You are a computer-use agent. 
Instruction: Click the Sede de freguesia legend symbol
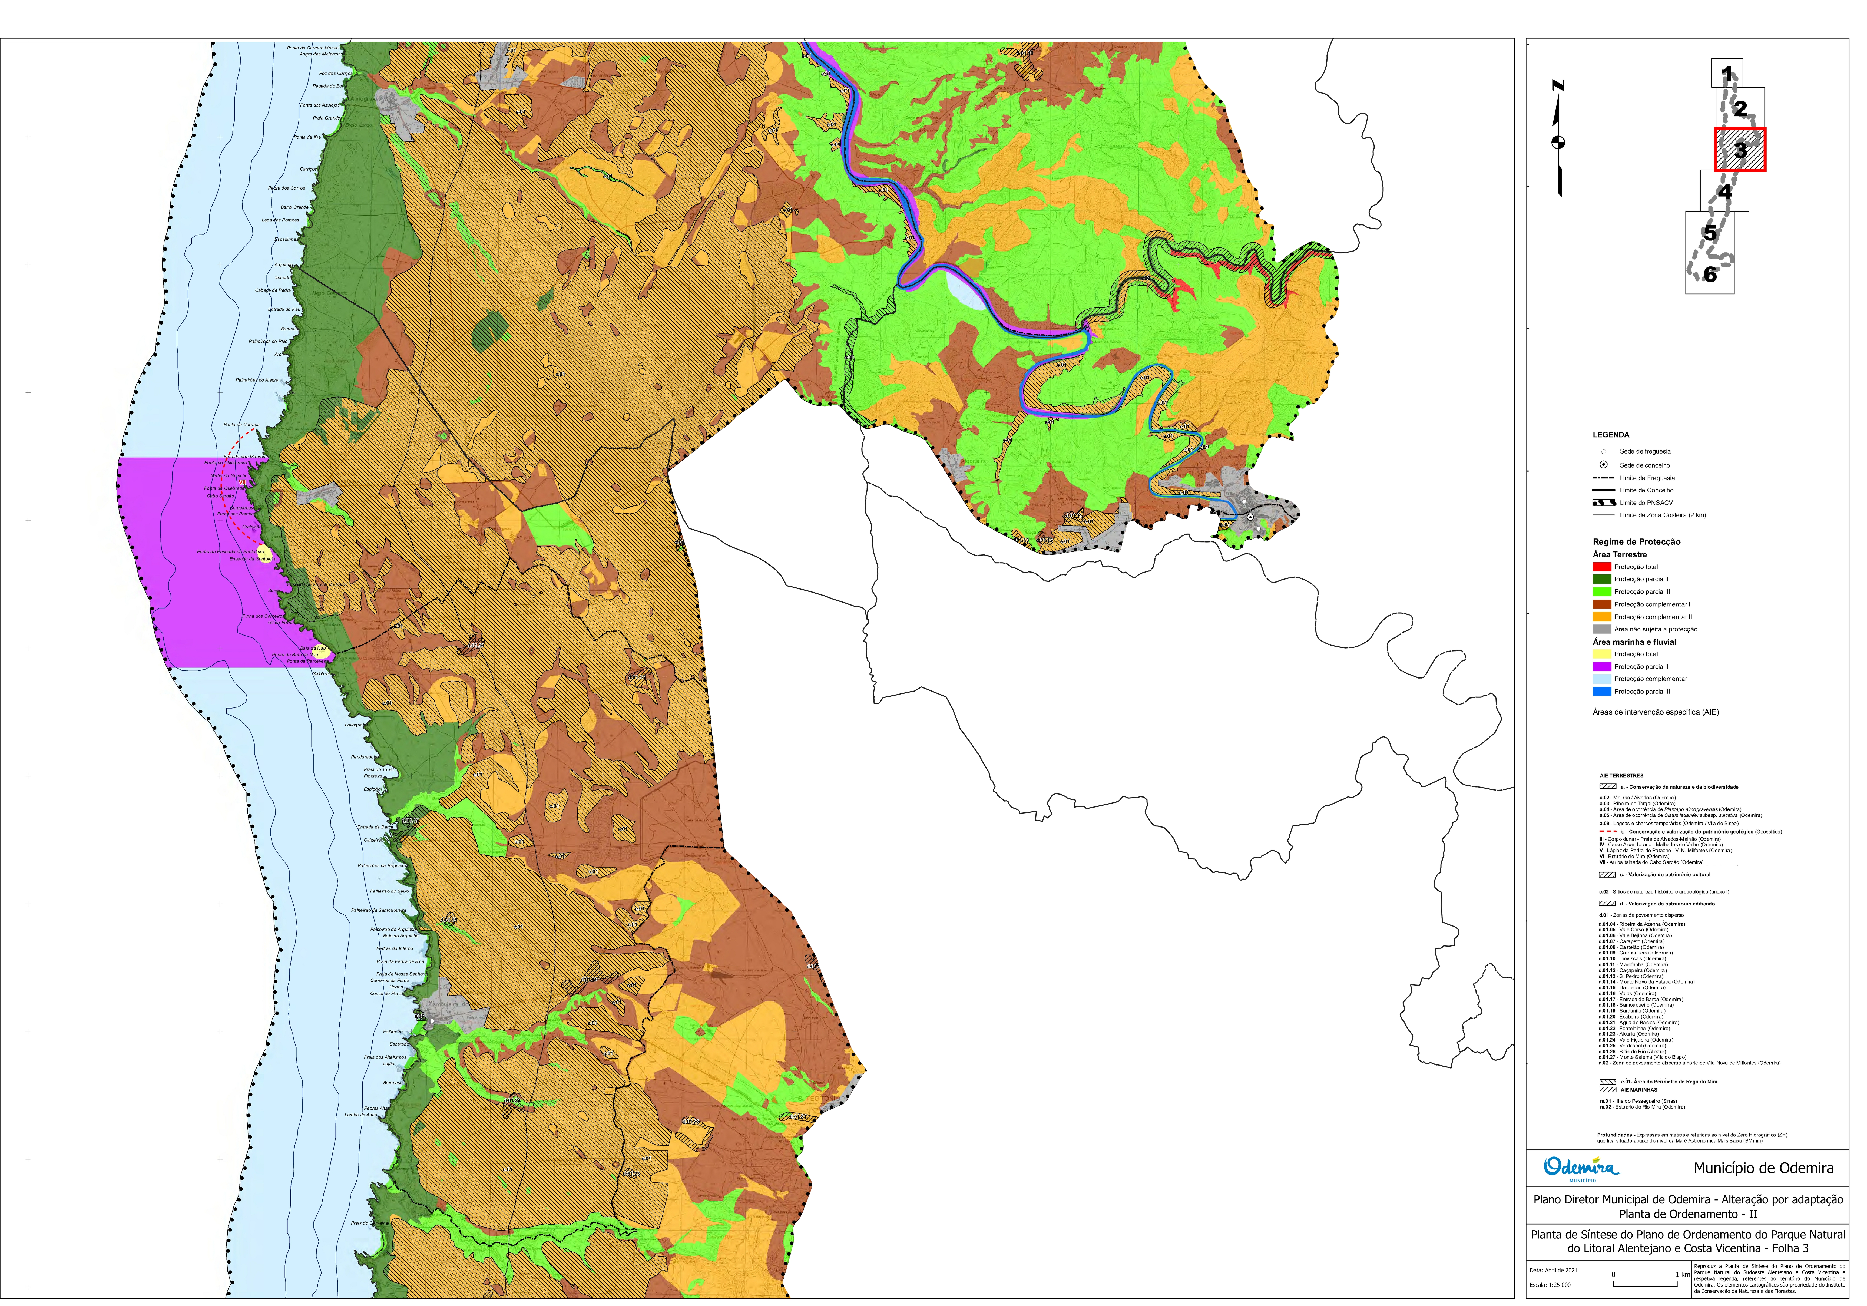[x=1604, y=451]
